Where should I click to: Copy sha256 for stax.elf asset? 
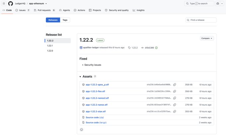(x=174, y=112)
